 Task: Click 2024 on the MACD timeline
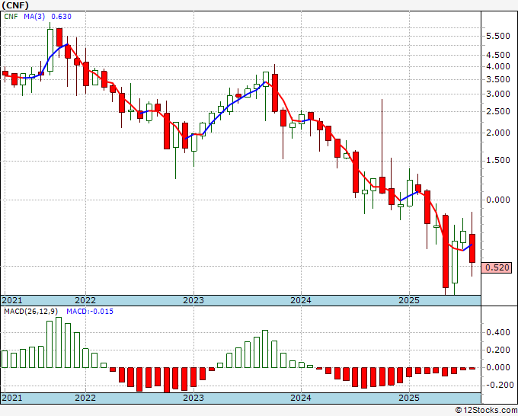[301, 398]
